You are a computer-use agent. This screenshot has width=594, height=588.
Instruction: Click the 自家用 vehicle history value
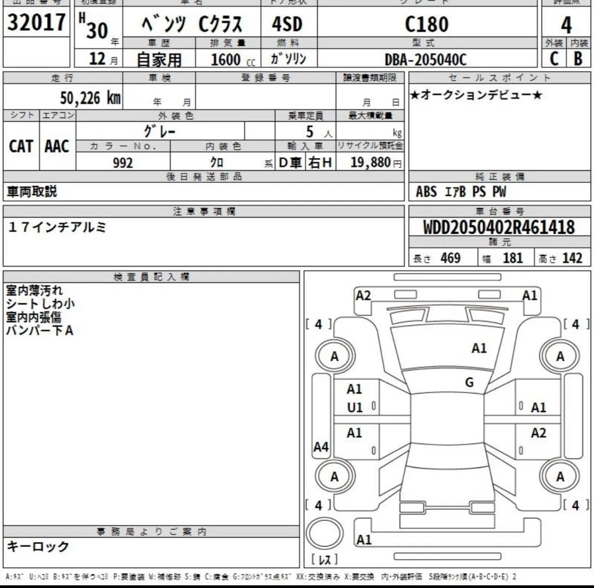point(159,59)
